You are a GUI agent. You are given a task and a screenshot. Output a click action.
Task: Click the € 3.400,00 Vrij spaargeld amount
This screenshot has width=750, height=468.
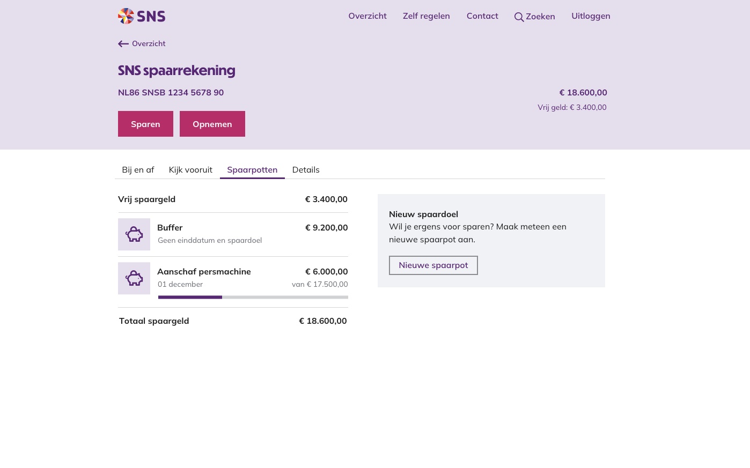[326, 199]
